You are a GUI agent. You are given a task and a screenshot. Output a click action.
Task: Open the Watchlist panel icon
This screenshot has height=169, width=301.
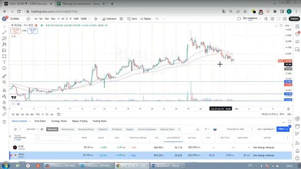pyautogui.click(x=297, y=26)
